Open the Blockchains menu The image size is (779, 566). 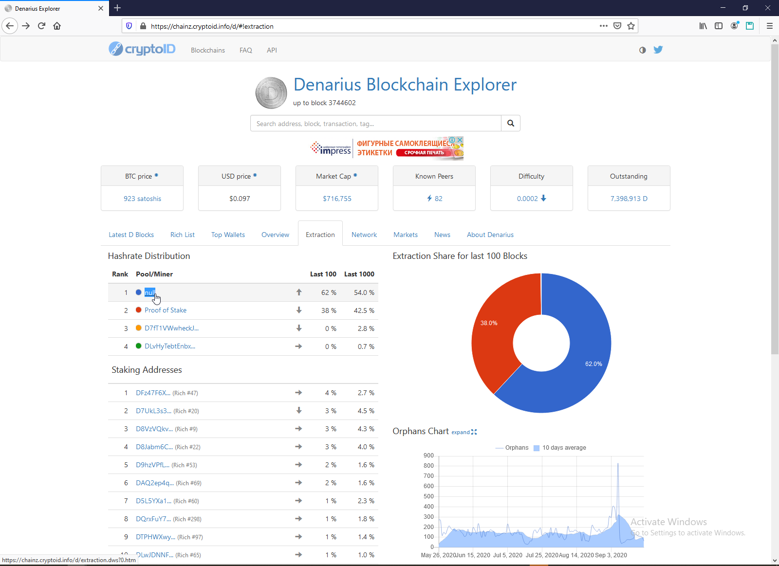[x=208, y=50]
